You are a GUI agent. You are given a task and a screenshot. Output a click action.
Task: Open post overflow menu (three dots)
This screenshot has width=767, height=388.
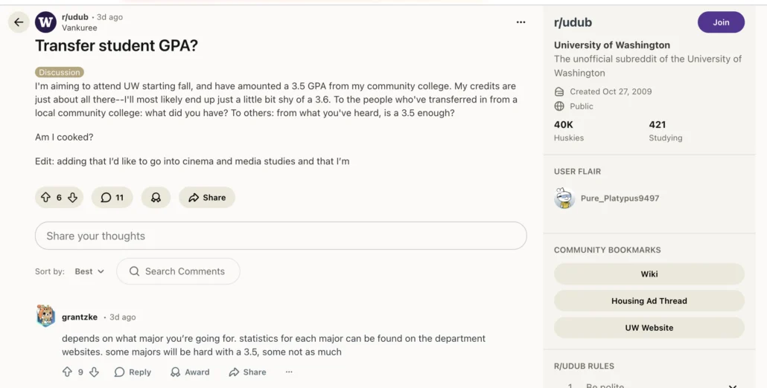coord(521,22)
